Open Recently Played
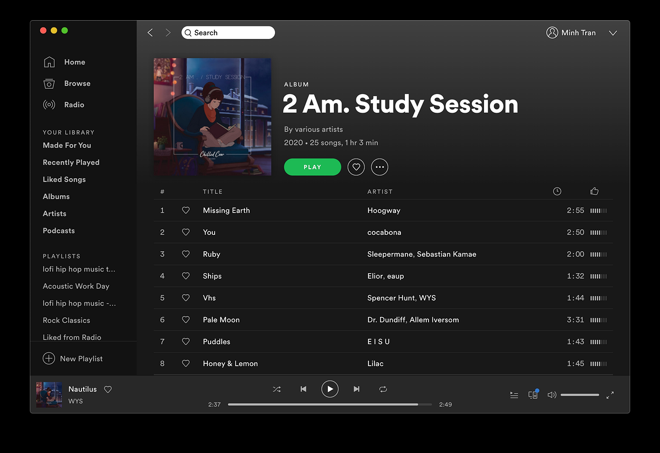 click(71, 162)
